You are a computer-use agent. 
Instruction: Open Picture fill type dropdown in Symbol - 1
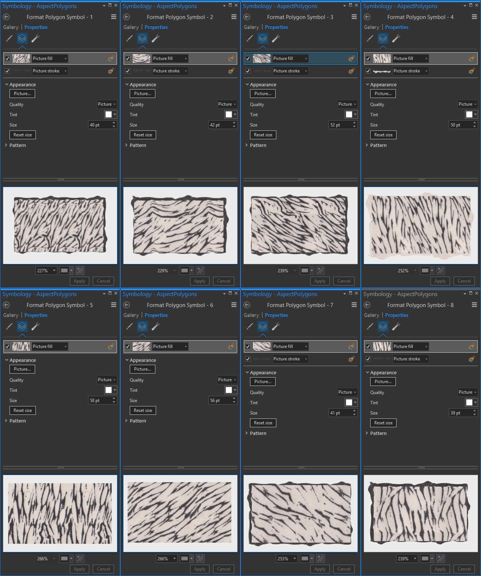[x=50, y=58]
